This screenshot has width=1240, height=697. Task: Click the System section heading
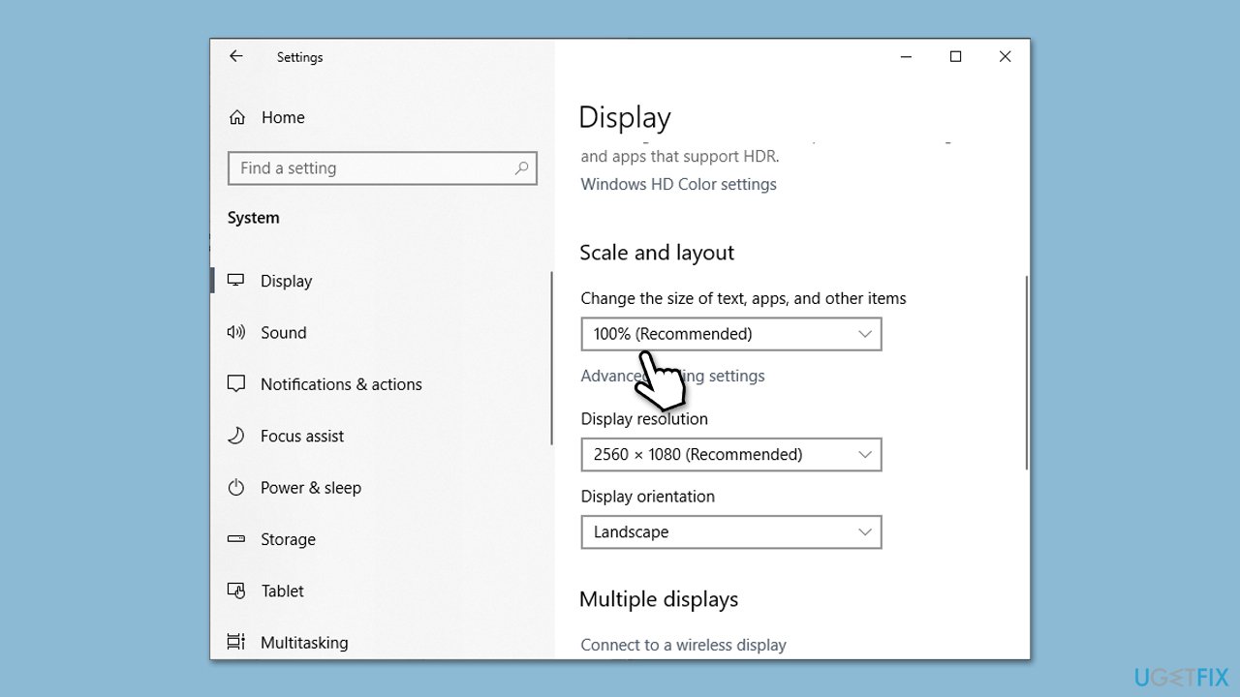click(253, 218)
